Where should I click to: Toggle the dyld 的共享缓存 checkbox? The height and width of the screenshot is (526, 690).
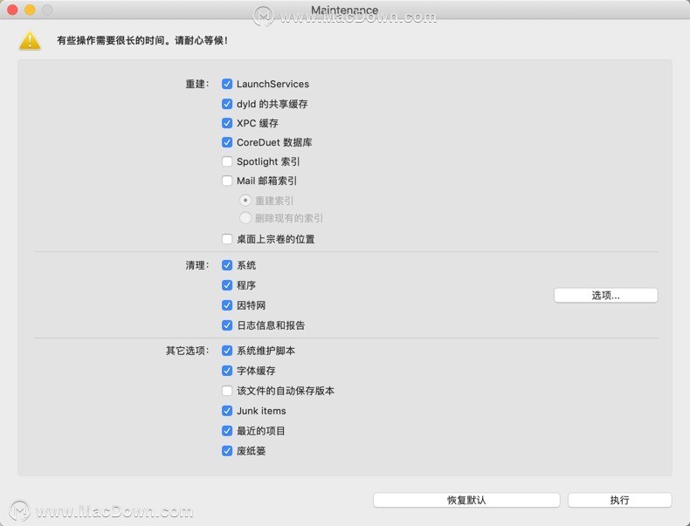[227, 104]
